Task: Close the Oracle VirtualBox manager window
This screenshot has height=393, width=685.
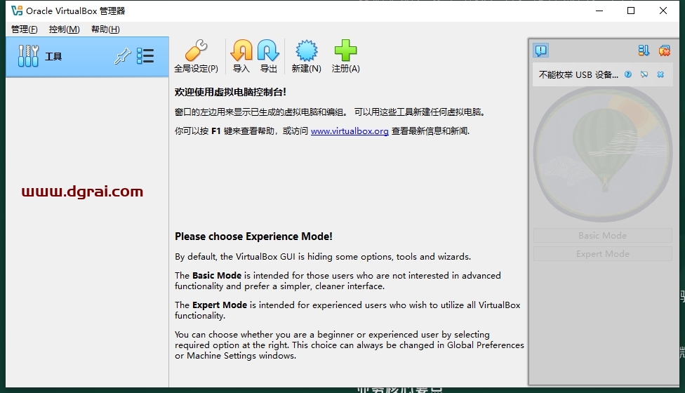Action: click(x=663, y=11)
